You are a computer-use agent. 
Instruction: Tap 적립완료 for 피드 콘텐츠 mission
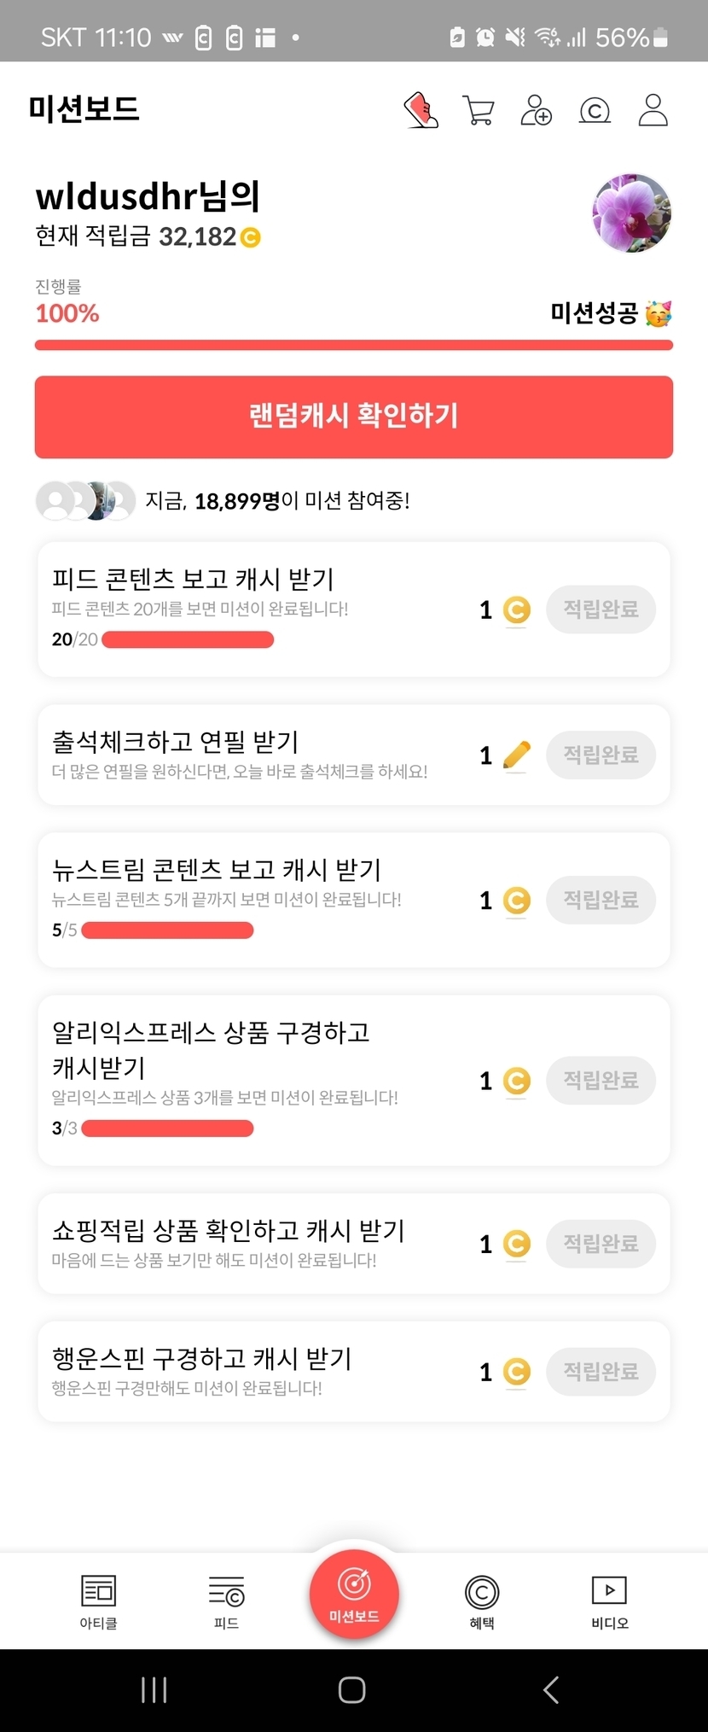[x=601, y=609]
